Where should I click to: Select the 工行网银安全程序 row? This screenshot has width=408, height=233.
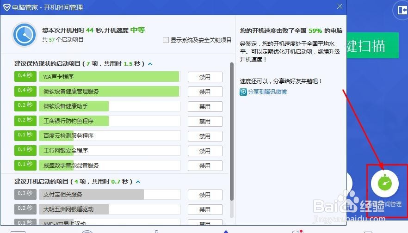click(110, 151)
